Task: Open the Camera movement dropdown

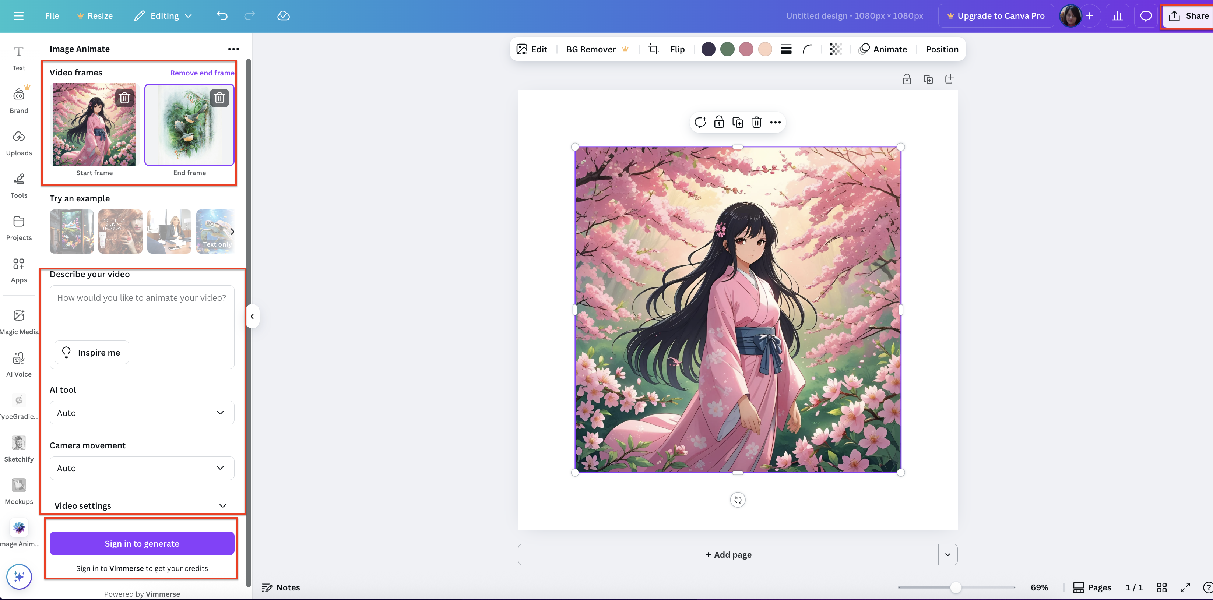Action: click(141, 468)
